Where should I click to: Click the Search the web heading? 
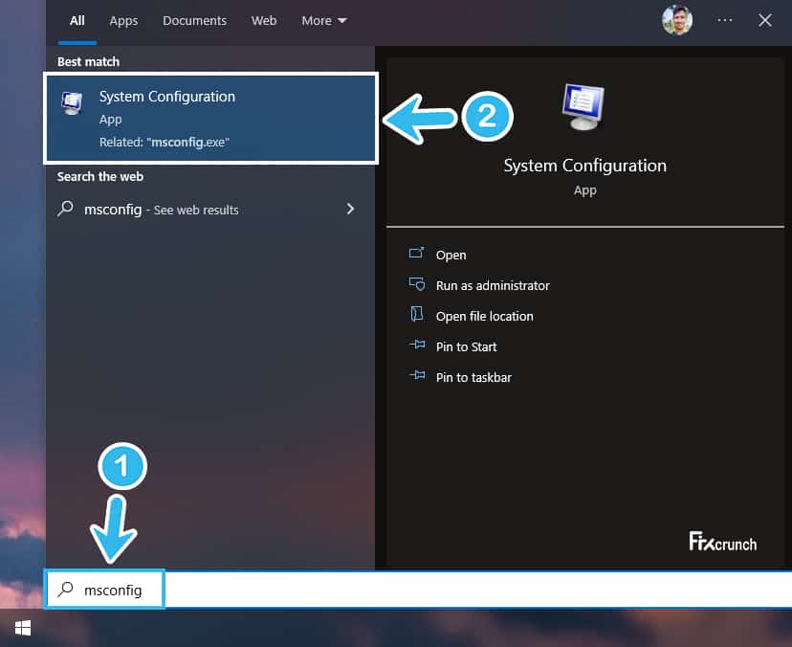(x=100, y=176)
